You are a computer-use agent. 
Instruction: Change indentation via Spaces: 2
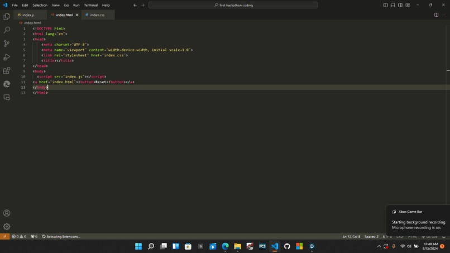[x=371, y=237]
